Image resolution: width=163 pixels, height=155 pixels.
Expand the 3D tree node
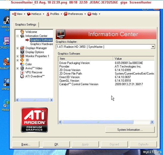pyautogui.click(x=17, y=60)
